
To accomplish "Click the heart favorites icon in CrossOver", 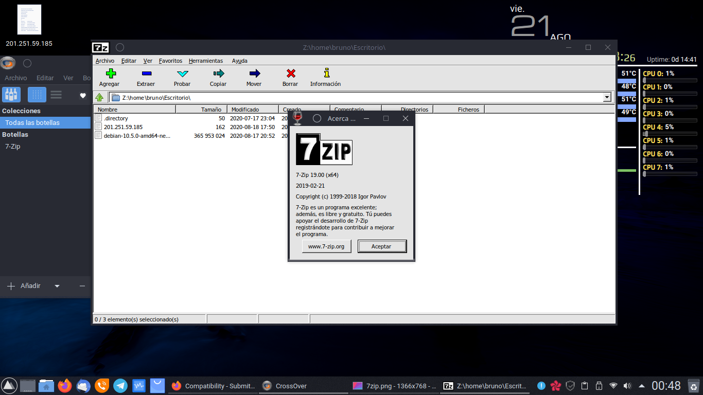I will pyautogui.click(x=82, y=96).
